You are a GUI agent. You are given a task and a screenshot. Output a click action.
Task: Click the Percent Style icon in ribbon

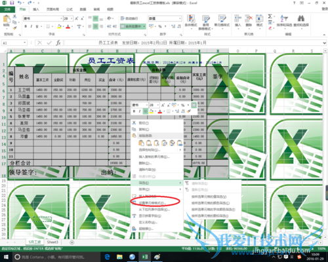[x=160, y=26]
